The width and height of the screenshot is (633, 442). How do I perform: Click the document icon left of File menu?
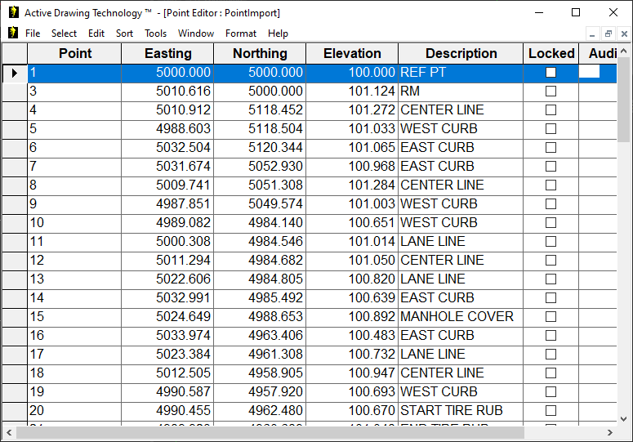13,33
